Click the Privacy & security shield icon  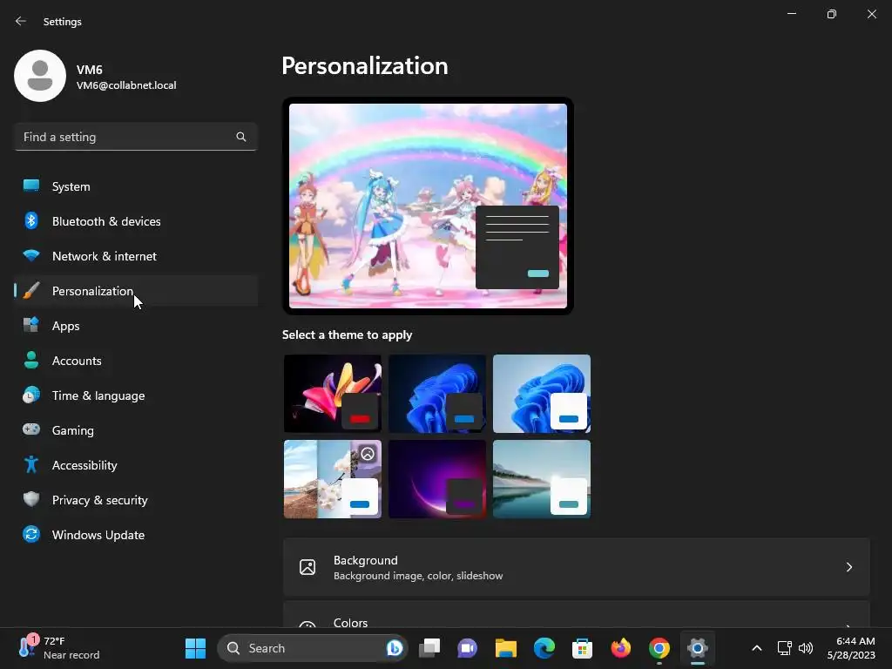tap(31, 499)
